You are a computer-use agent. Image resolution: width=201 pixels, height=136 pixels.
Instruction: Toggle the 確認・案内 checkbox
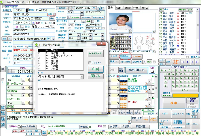(x=69, y=18)
